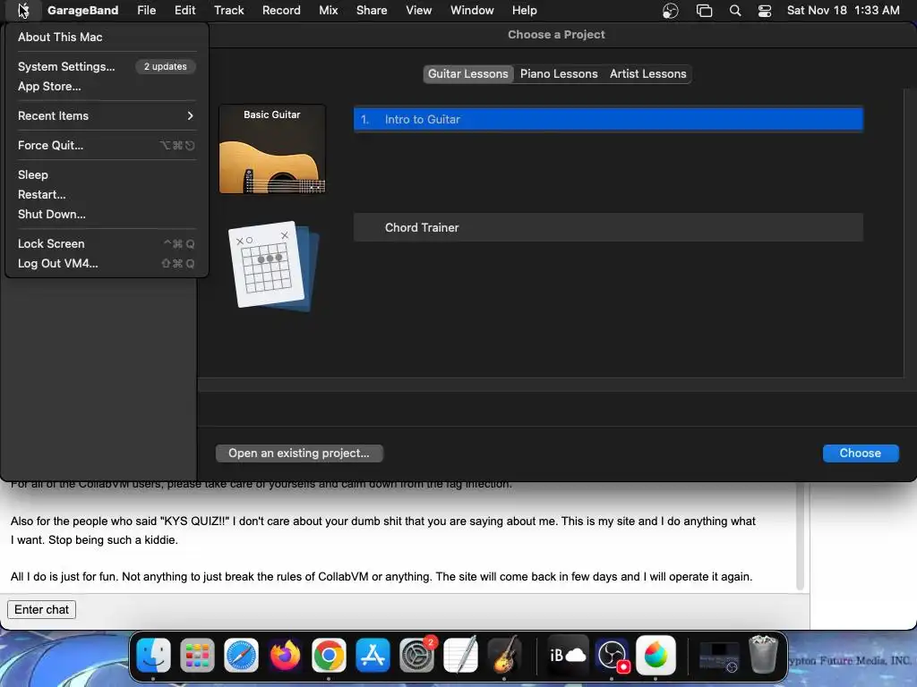Screen dimensions: 917x687
Task: Open Stage Manager windows icon in menu bar
Action: click(x=704, y=11)
